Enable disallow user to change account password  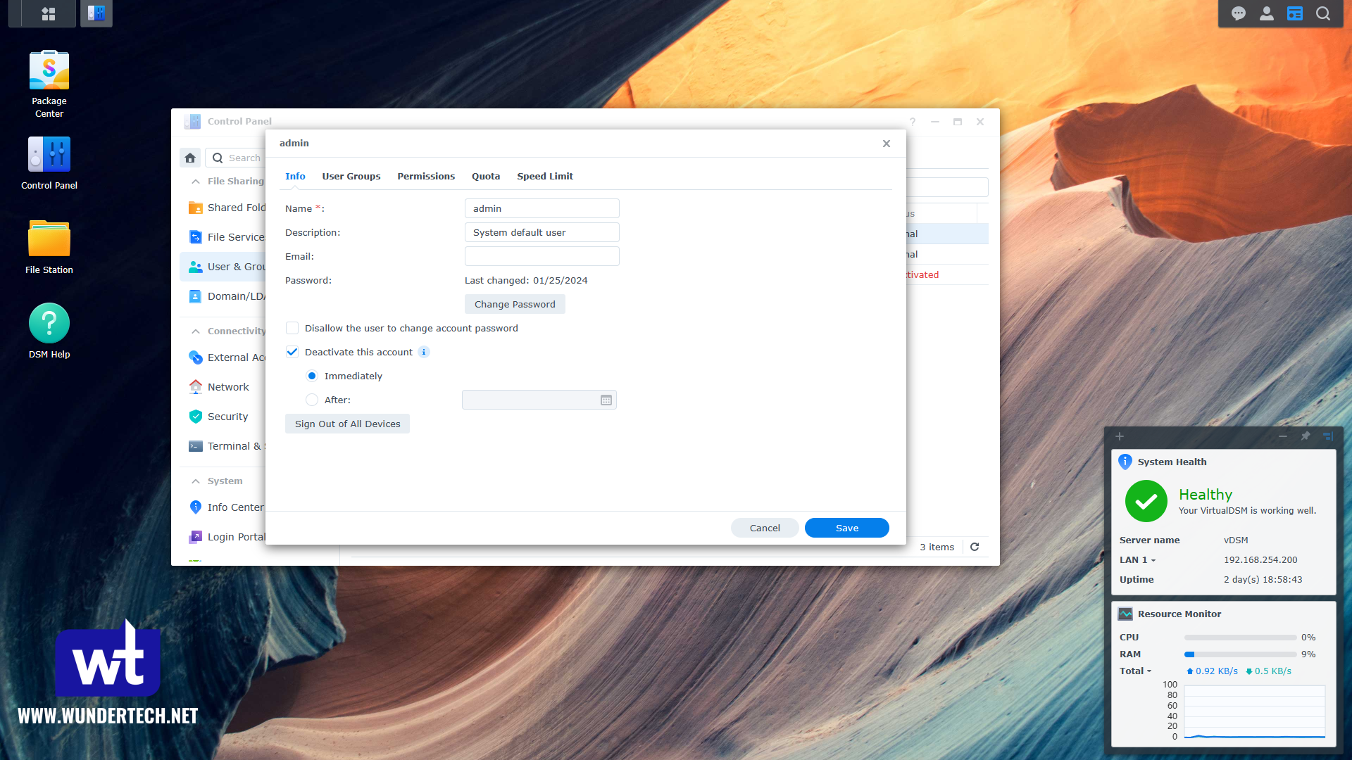tap(292, 328)
